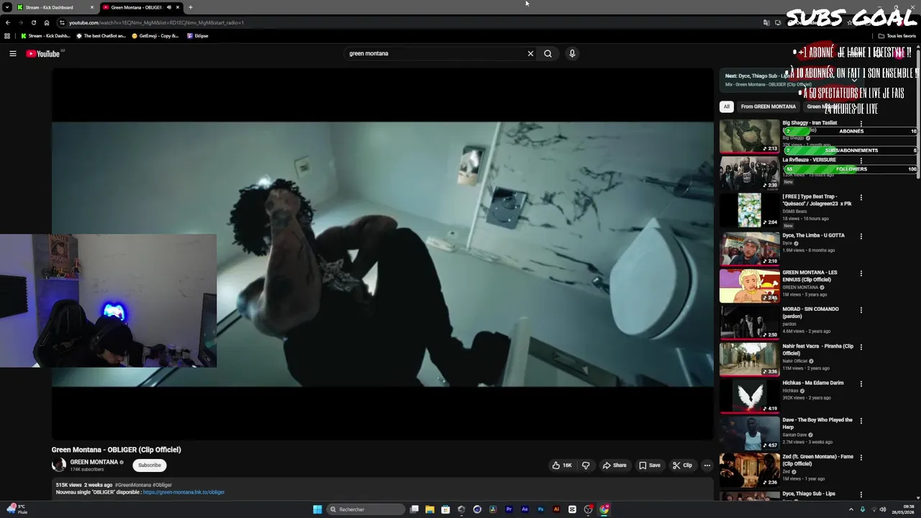Open the 'Eklipse' bookmark
This screenshot has height=518, width=921.
[197, 36]
